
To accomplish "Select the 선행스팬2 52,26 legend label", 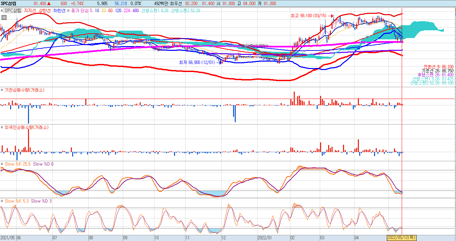I will point(186,10).
